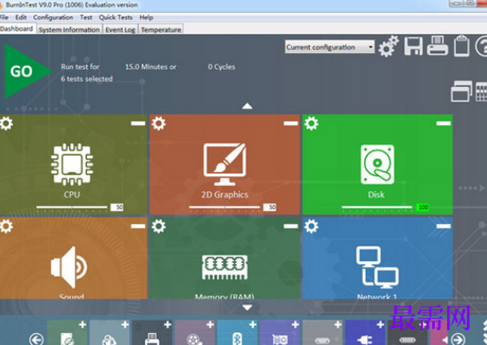Show test windows with the stacked-windows icon
Image resolution: width=487 pixels, height=345 pixels.
462,91
